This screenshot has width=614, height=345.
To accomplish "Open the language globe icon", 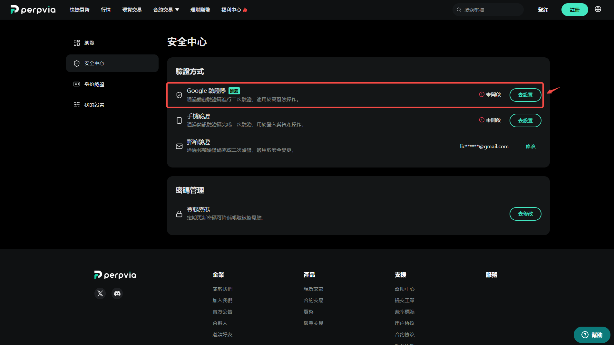I will click(598, 9).
